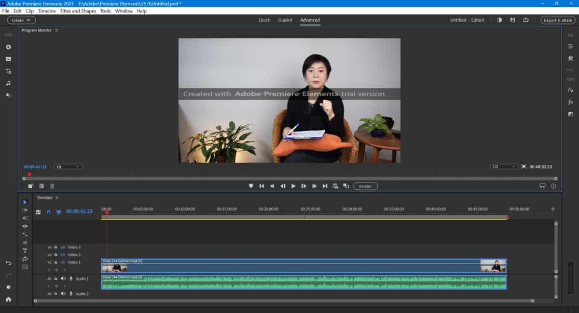This screenshot has width=579, height=313.
Task: Lock the Video 1 track
Action: (x=56, y=262)
